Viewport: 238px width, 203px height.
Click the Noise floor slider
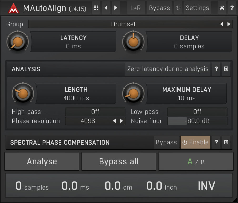click(197, 121)
